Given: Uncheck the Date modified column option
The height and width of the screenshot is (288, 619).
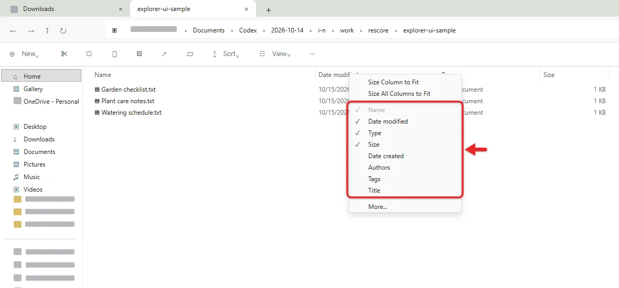Looking at the screenshot, I should [x=405, y=121].
